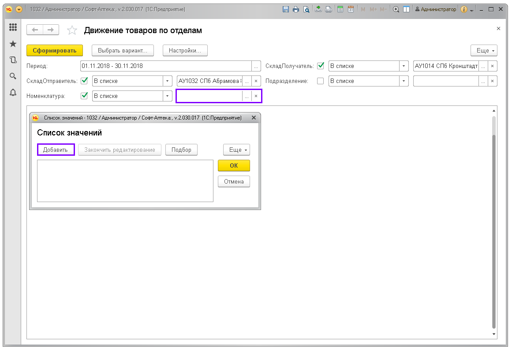Click the Save diskette icon in title bar
Image resolution: width=512 pixels, height=349 pixels.
(286, 9)
